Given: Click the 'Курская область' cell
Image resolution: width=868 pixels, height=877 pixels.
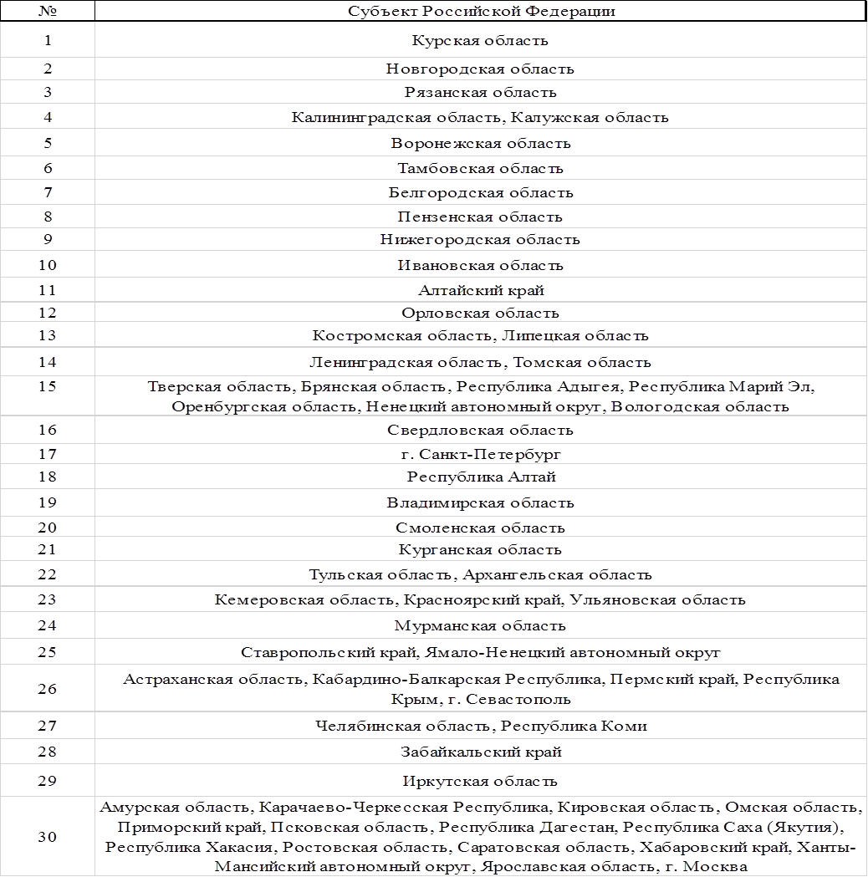Looking at the screenshot, I should pyautogui.click(x=481, y=39).
